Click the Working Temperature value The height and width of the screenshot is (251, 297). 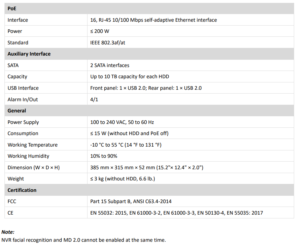coord(126,145)
